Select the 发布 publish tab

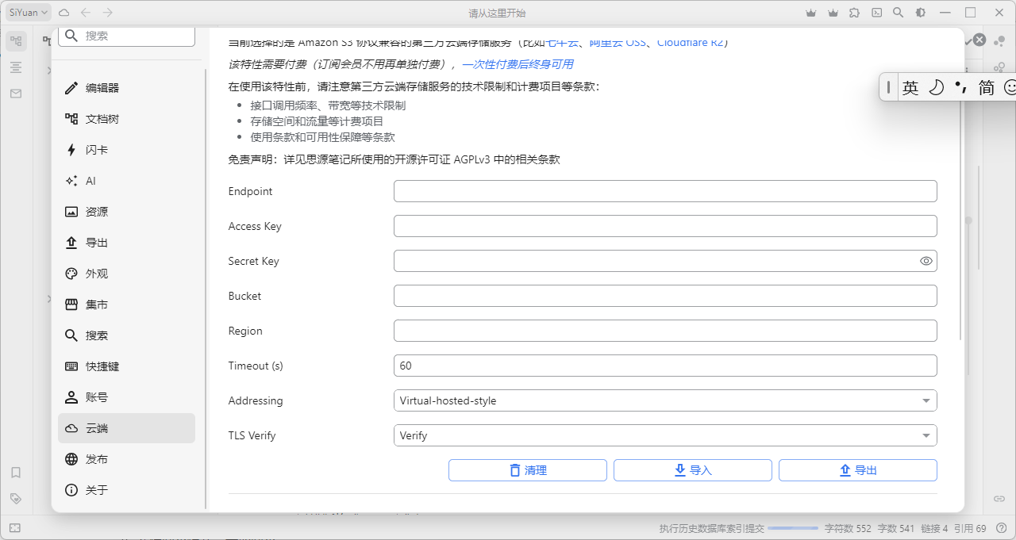tap(126, 459)
